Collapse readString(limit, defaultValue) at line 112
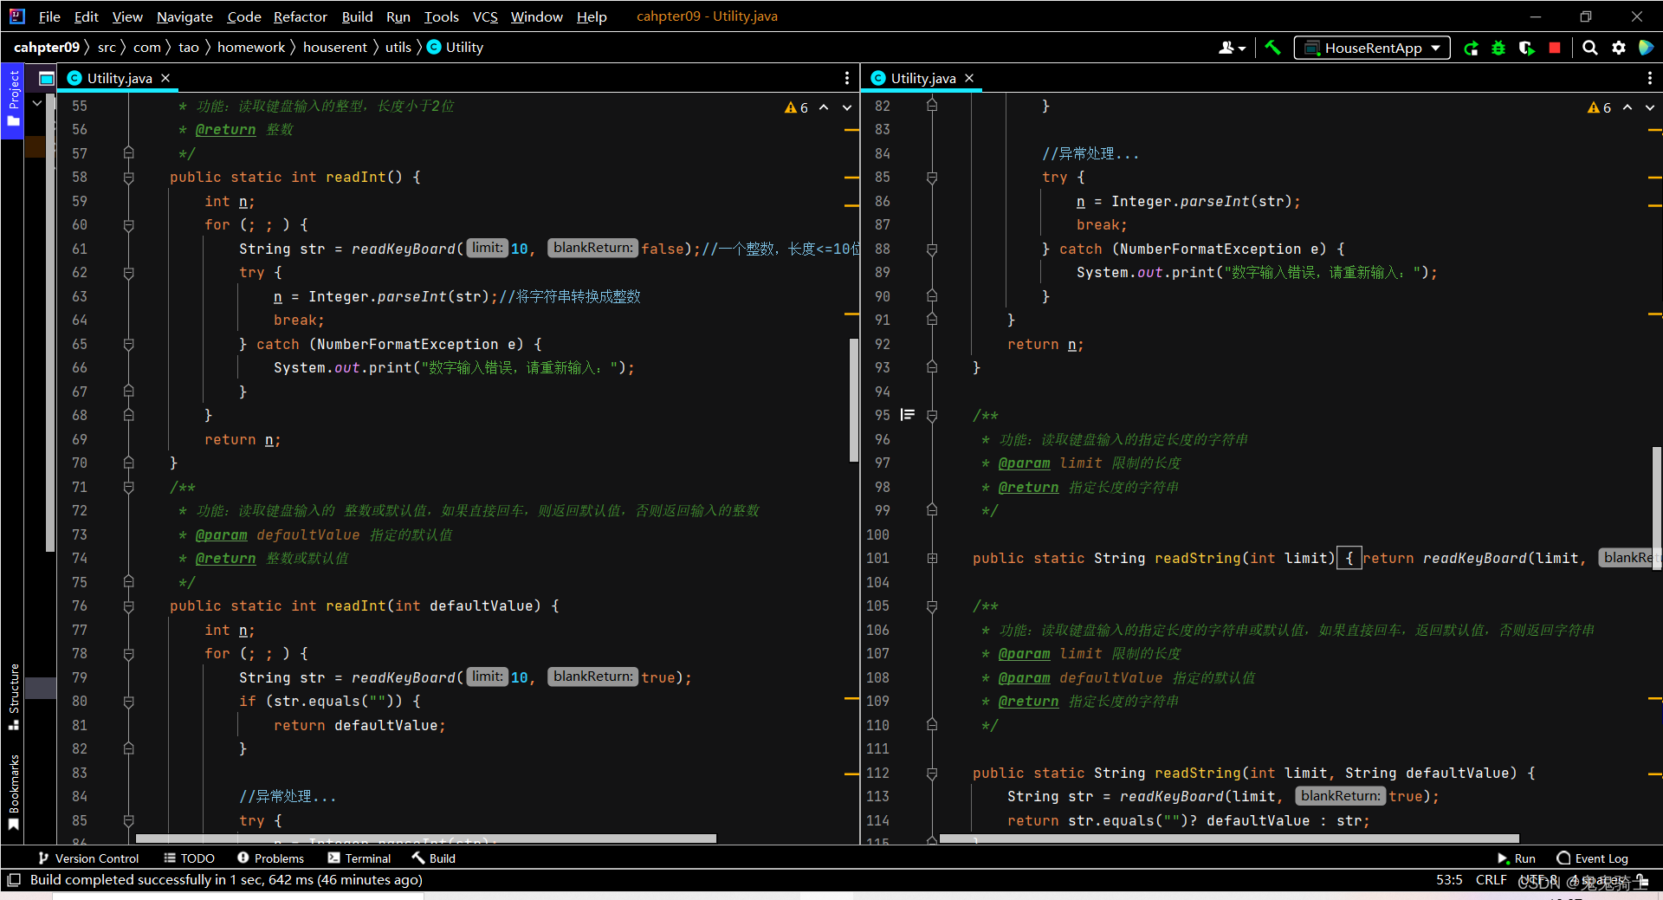The image size is (1663, 900). point(932,774)
